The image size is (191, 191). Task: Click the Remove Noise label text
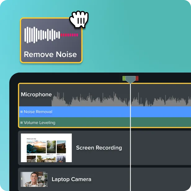click(x=50, y=54)
